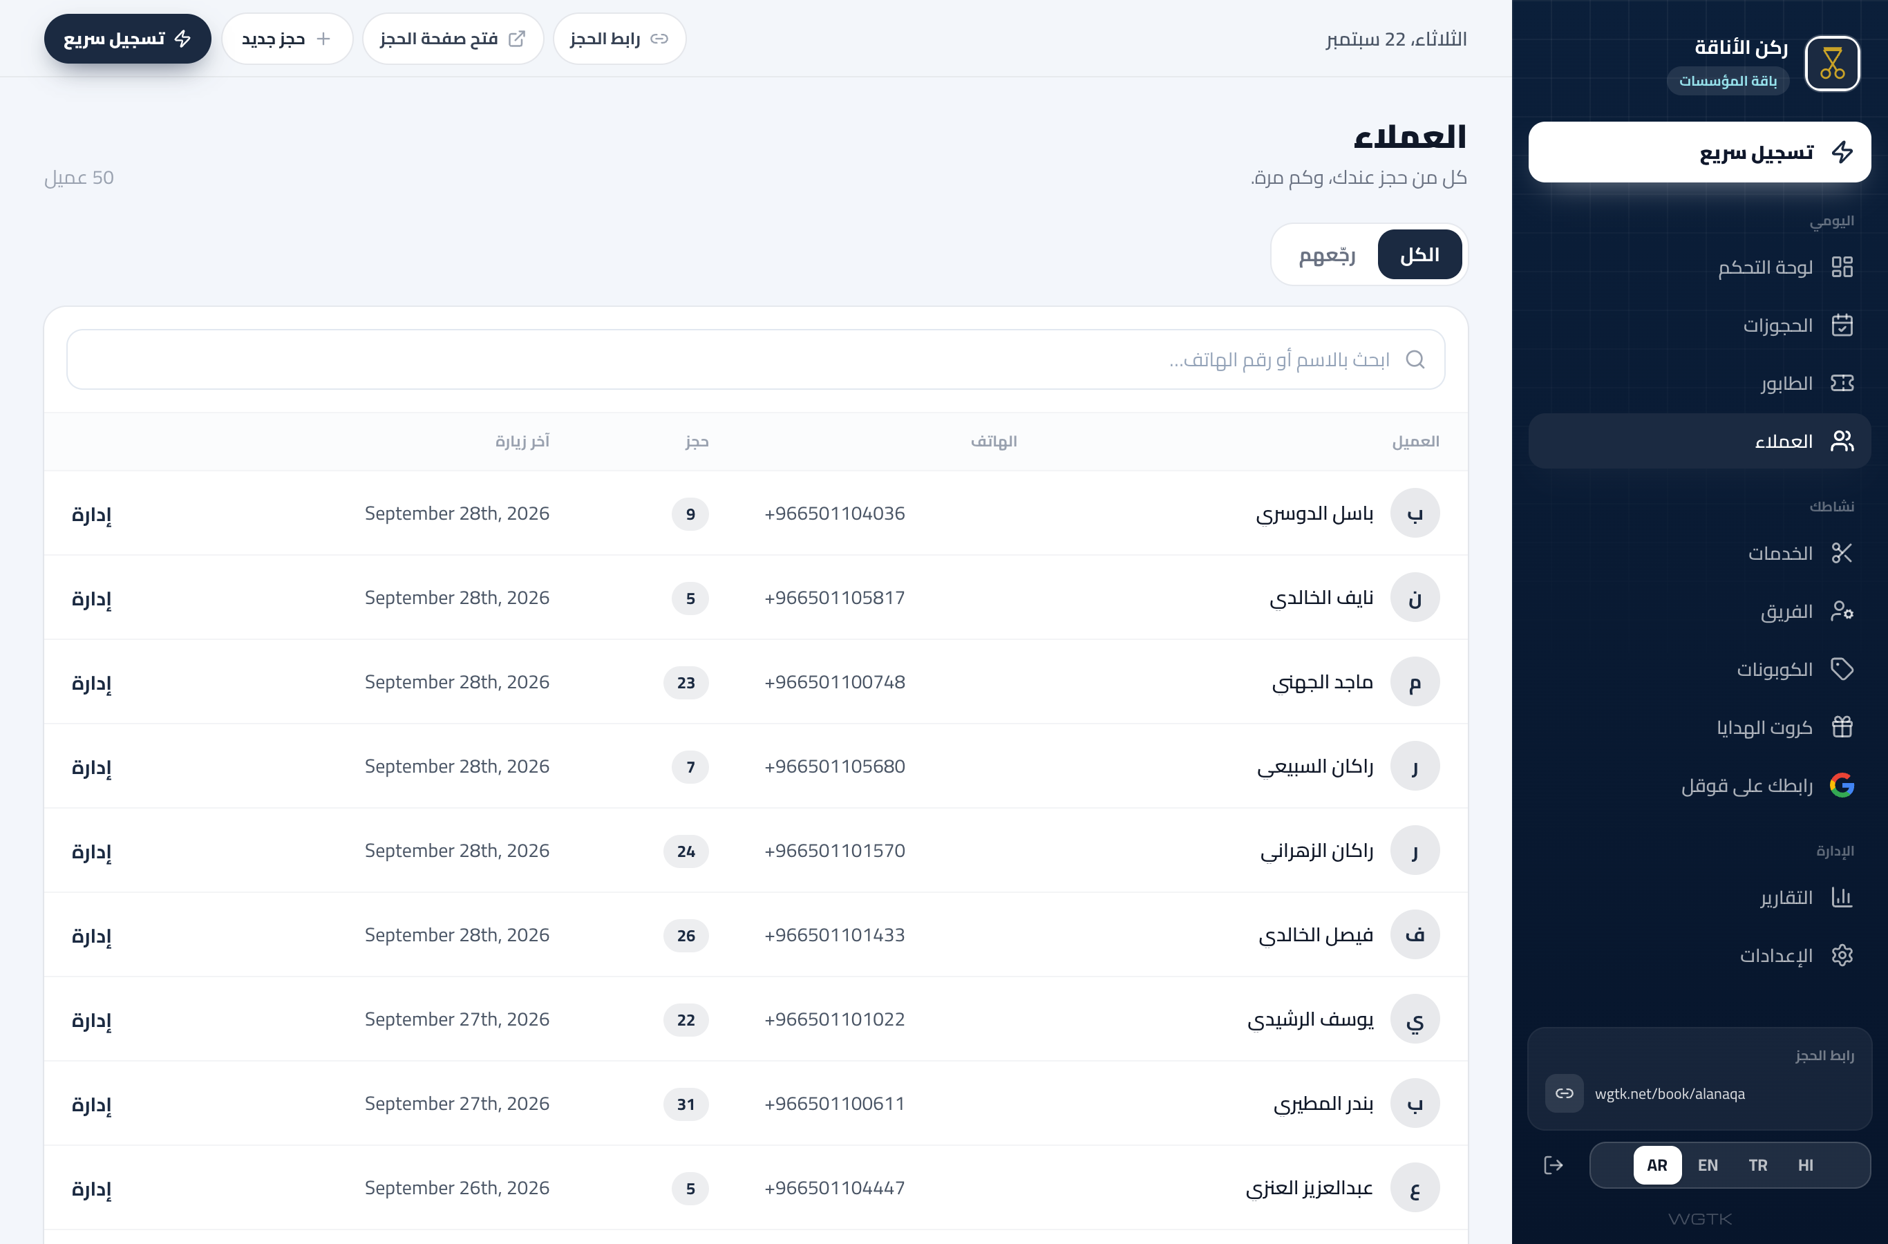The image size is (1888, 1244).
Task: Click the calendar check icon for bookings
Action: coord(1842,326)
